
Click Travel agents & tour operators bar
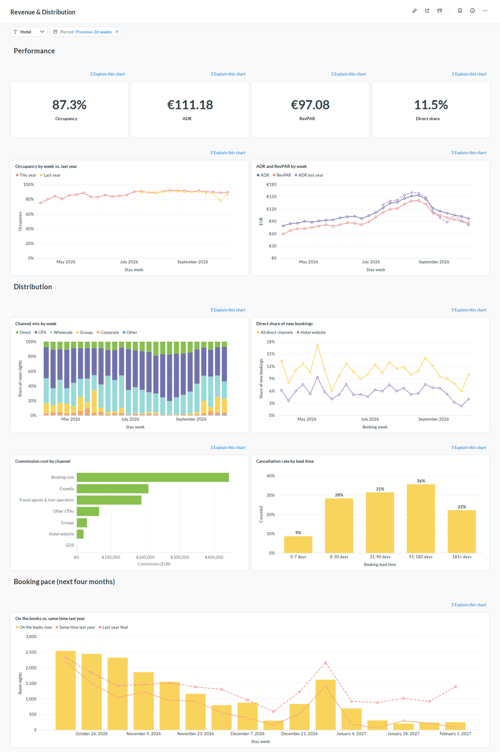coord(109,500)
